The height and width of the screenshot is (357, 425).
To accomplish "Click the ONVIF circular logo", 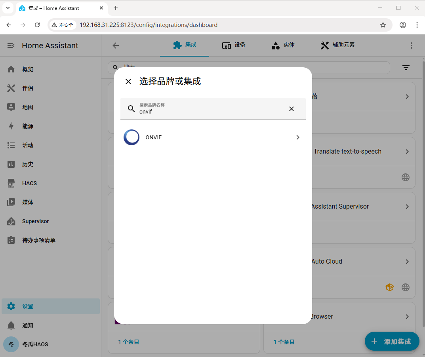I will [x=132, y=137].
